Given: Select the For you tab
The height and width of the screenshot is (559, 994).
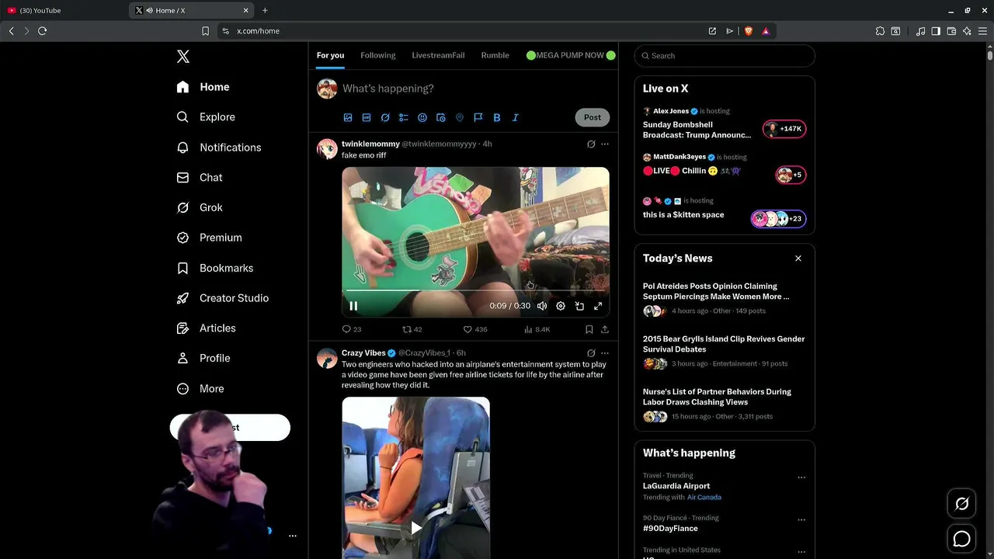Looking at the screenshot, I should point(330,55).
